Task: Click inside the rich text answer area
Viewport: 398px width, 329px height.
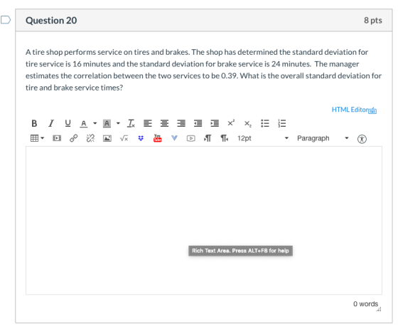Action: tap(204, 220)
